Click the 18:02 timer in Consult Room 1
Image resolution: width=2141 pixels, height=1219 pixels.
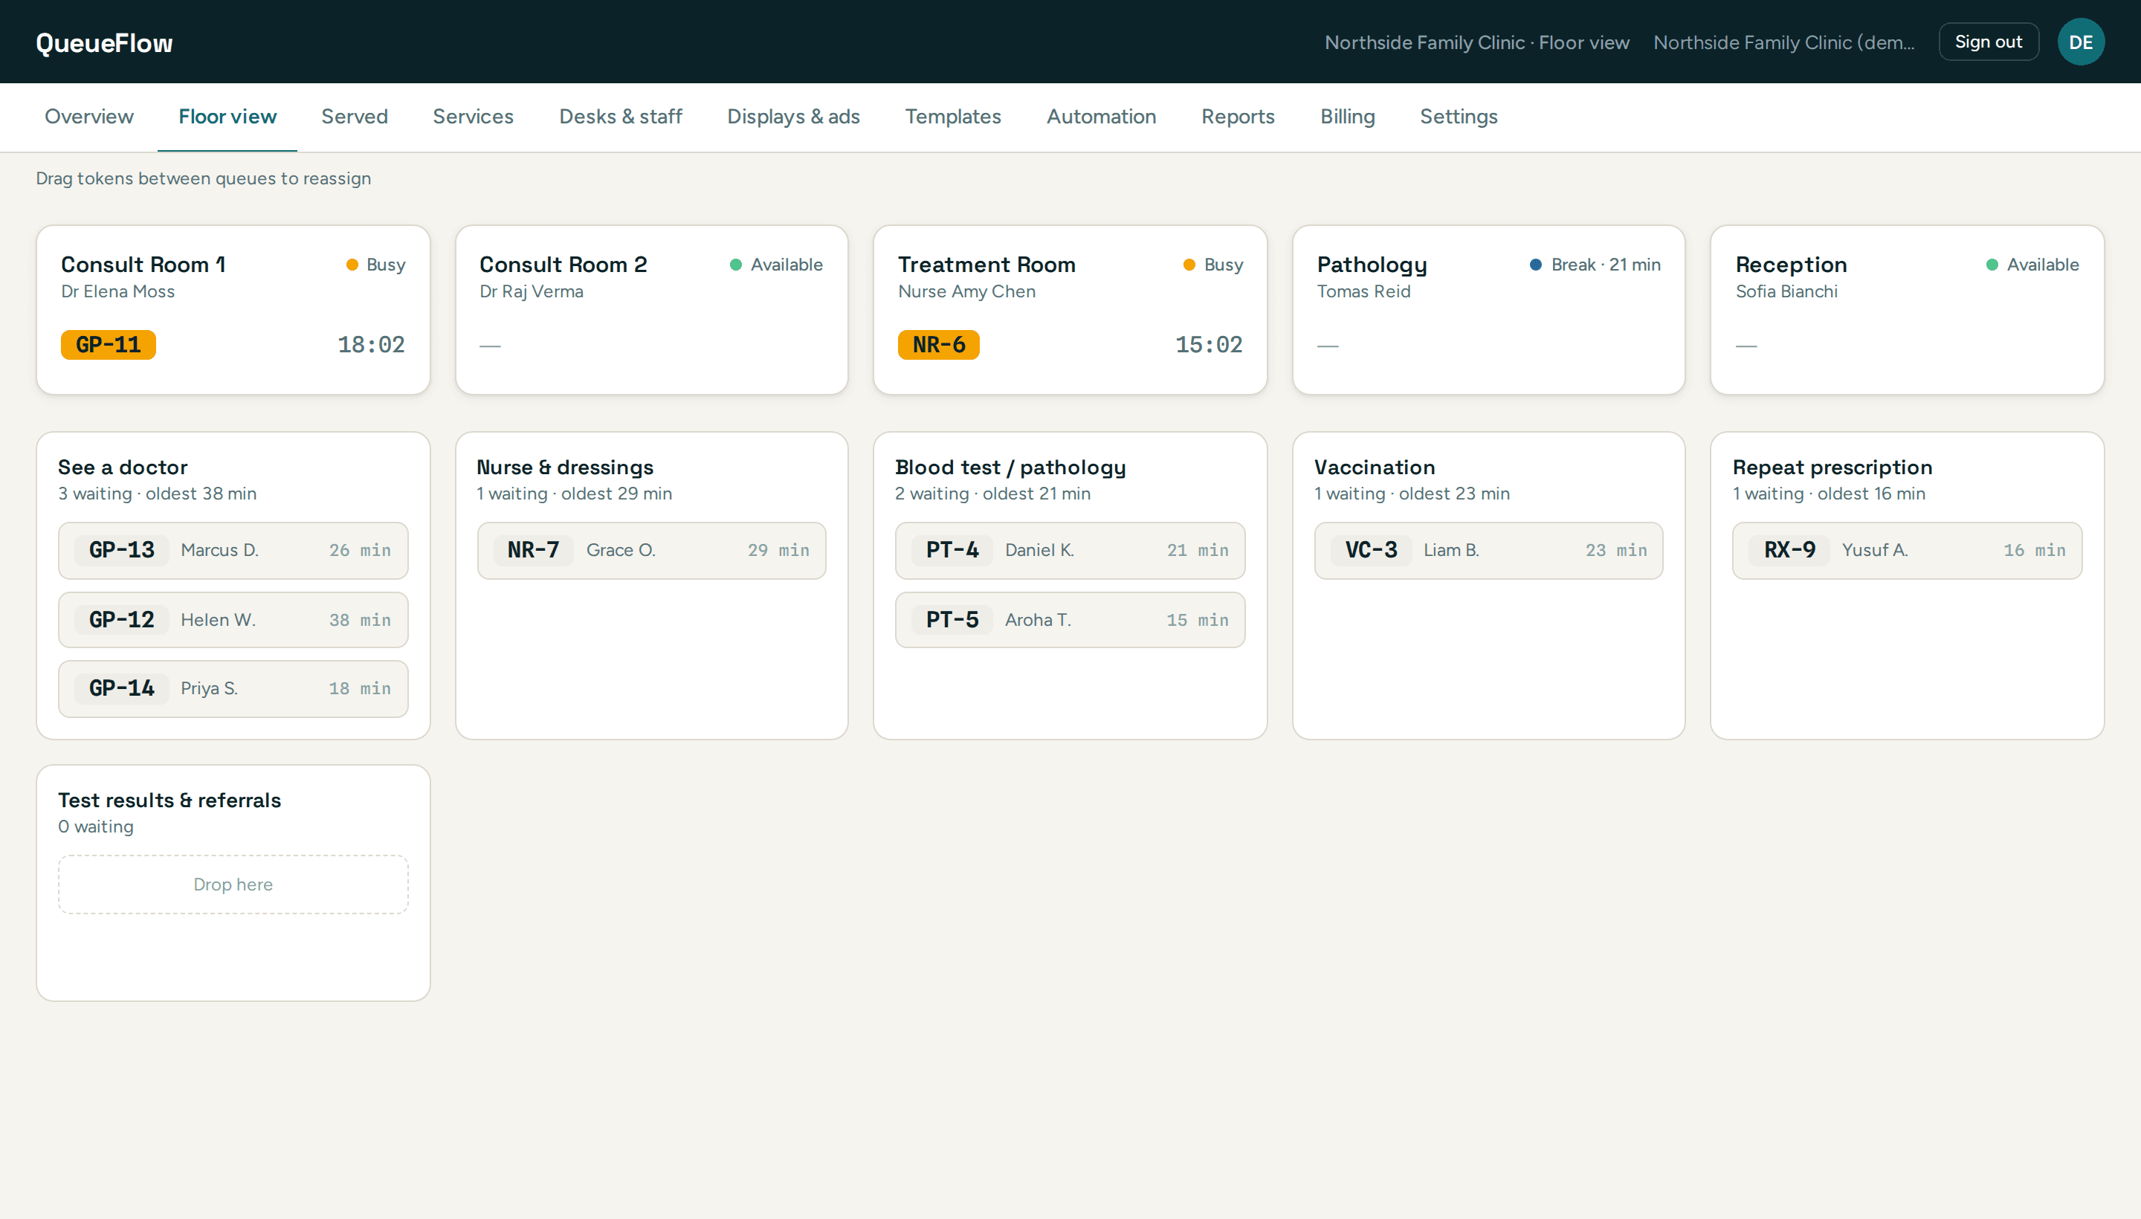click(x=371, y=344)
